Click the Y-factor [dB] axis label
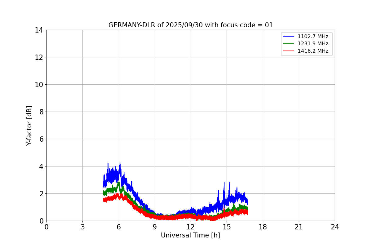372x248 pixels. (29, 126)
